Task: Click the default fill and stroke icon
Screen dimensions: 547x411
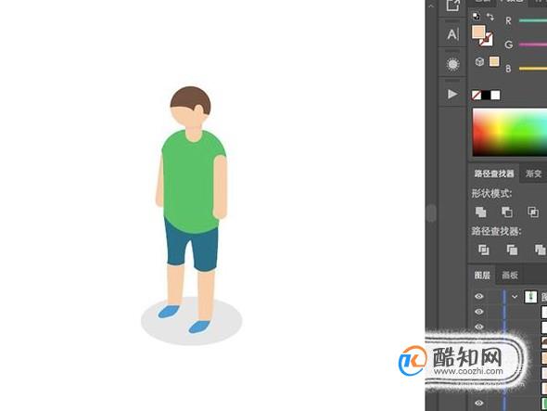Action: point(477,16)
